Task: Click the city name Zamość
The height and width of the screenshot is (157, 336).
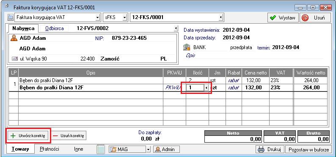Action: (110, 59)
